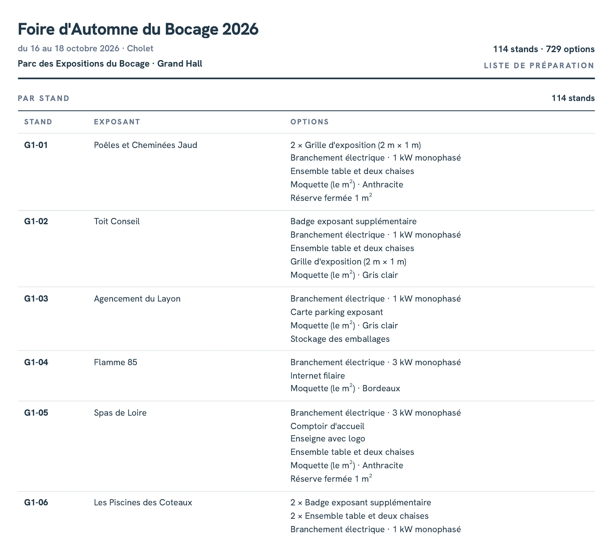Viewport: 612px width, 537px height.
Task: Click G1-03's Branchement électrique 1 kW monophasé
Action: click(x=376, y=299)
